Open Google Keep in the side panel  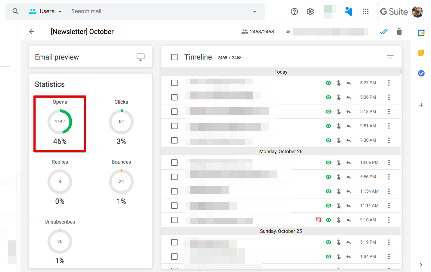coord(421,52)
